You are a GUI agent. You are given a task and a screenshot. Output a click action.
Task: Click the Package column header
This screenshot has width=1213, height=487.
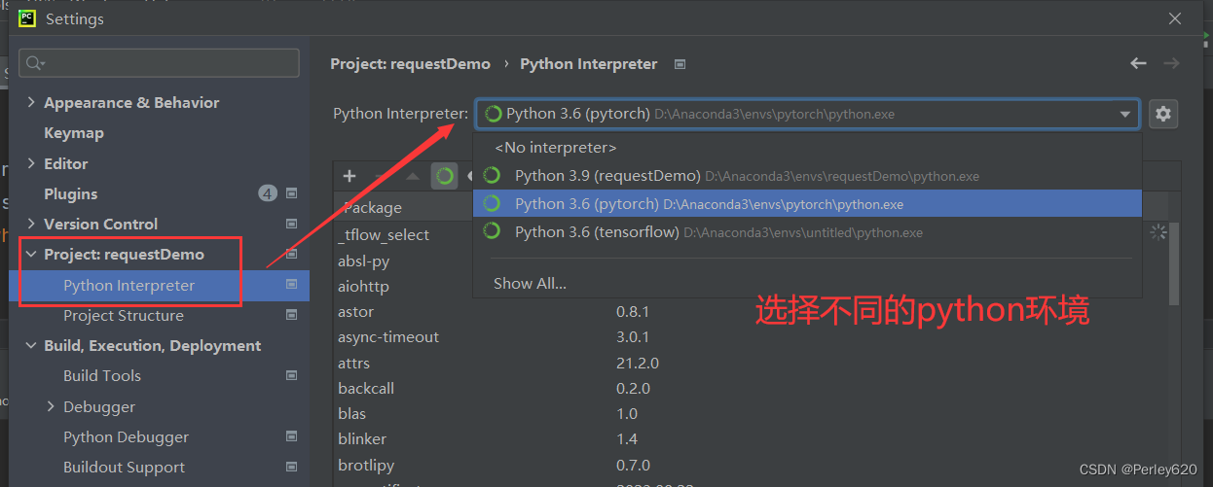[372, 207]
